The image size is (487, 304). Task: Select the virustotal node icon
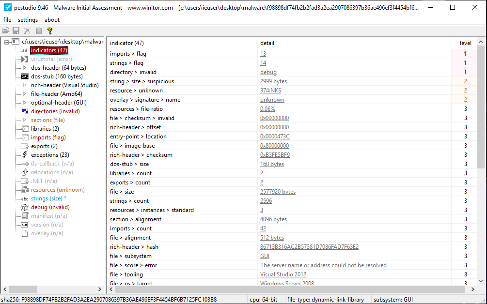25,59
